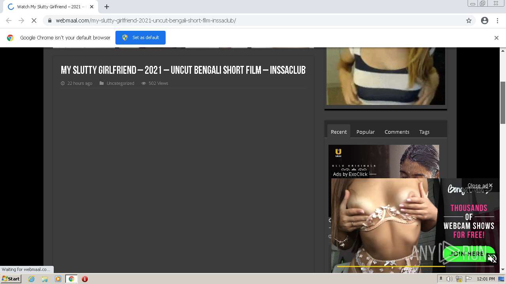Open the media player taskbar icon
506x284 pixels.
coord(58,279)
